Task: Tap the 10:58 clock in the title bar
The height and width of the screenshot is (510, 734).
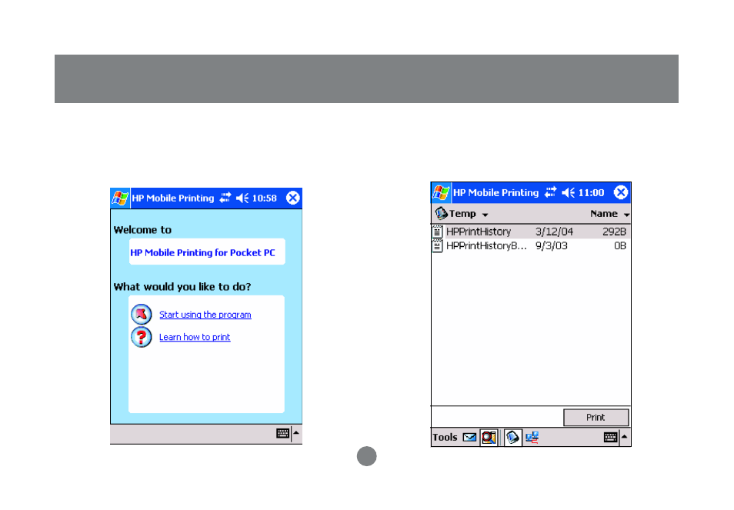Action: pos(265,198)
